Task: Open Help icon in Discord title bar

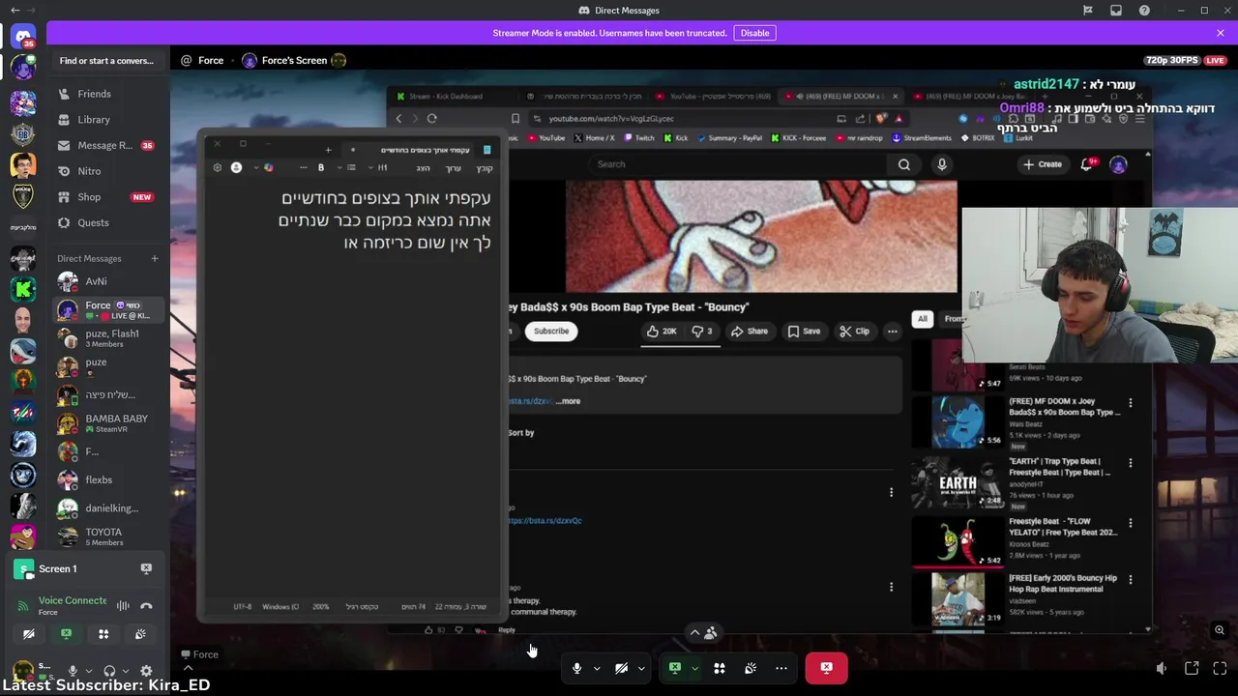Action: [x=1144, y=11]
